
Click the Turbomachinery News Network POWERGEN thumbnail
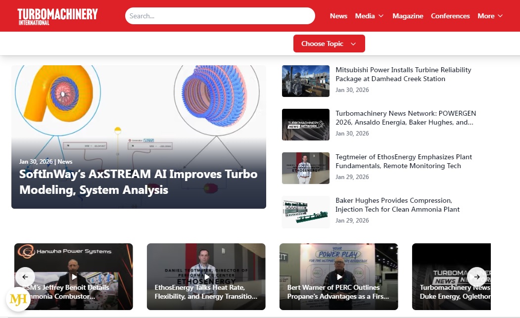coord(305,125)
